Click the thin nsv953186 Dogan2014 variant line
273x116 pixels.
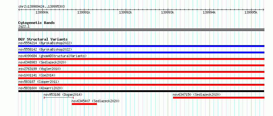point(59,98)
